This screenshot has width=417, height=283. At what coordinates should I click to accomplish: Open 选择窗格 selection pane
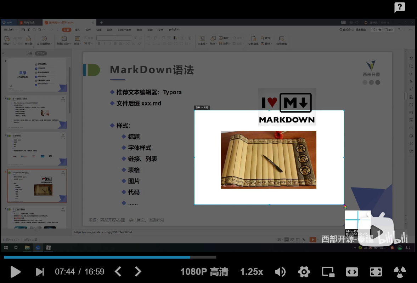(281, 40)
